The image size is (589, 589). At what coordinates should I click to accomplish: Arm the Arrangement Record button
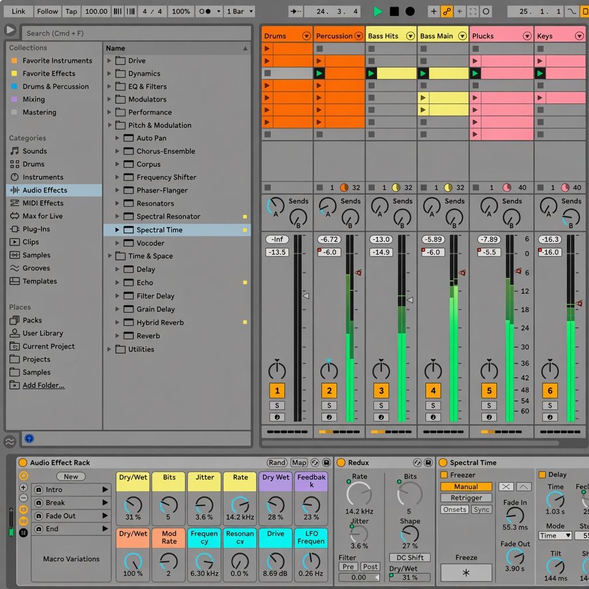(x=410, y=12)
